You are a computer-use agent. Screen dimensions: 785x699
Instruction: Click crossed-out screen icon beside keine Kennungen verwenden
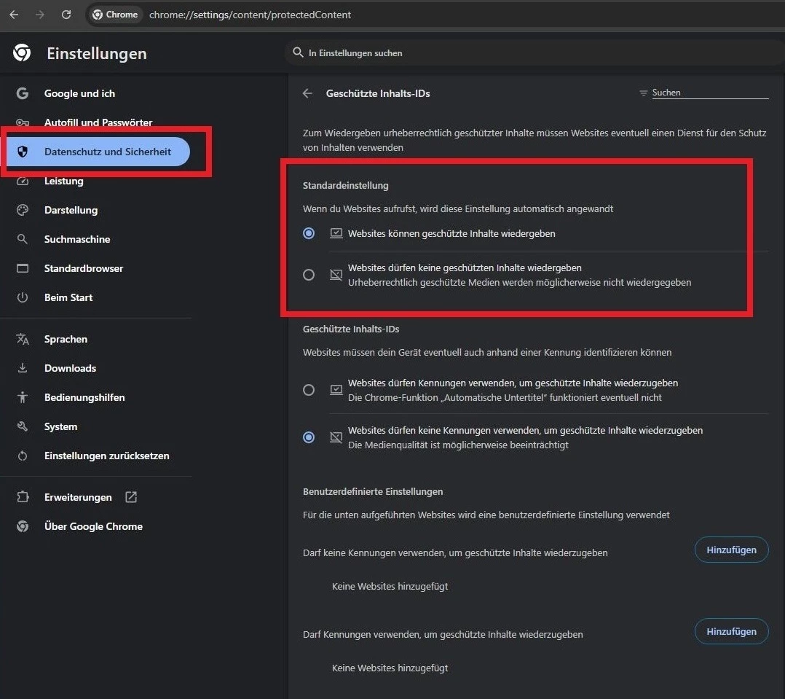click(x=336, y=437)
